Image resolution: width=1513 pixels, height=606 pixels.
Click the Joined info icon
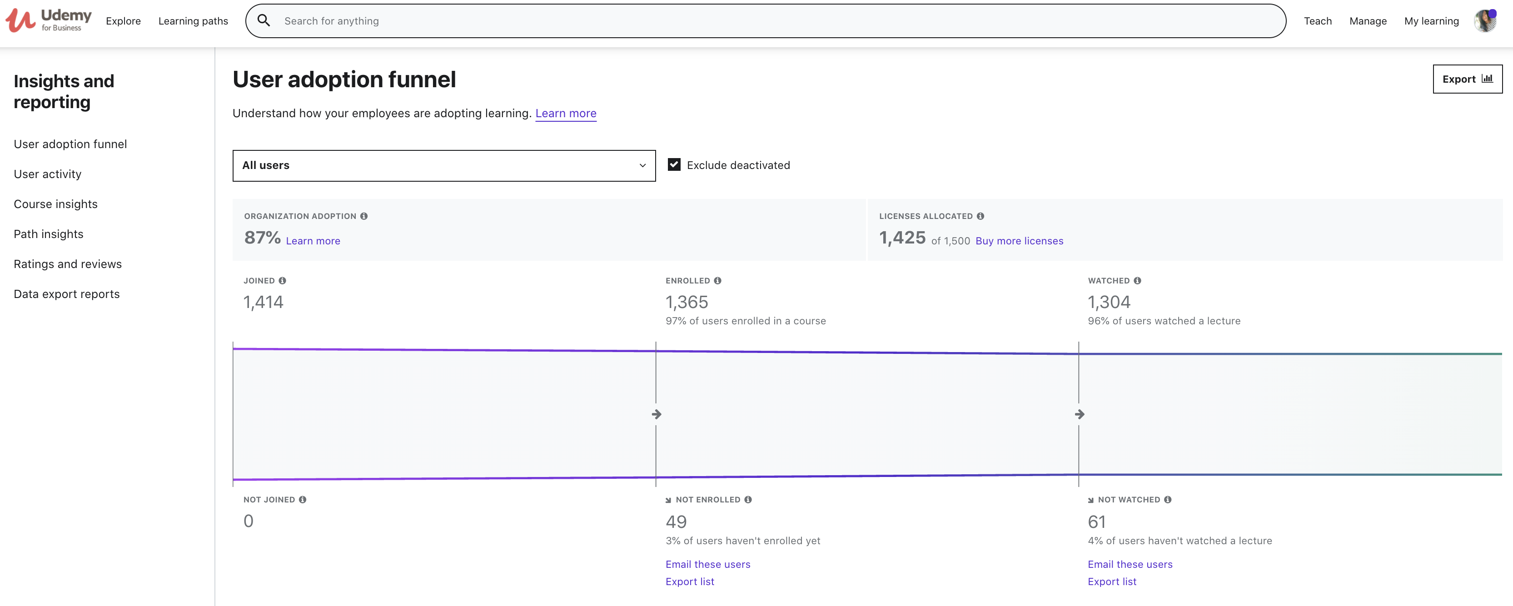coord(283,281)
